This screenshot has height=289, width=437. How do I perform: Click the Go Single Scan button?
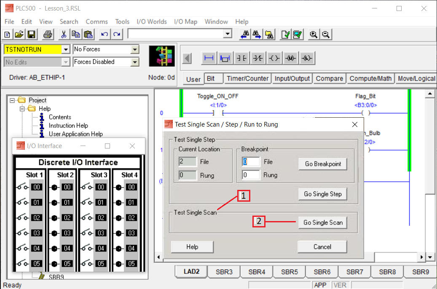(x=323, y=223)
